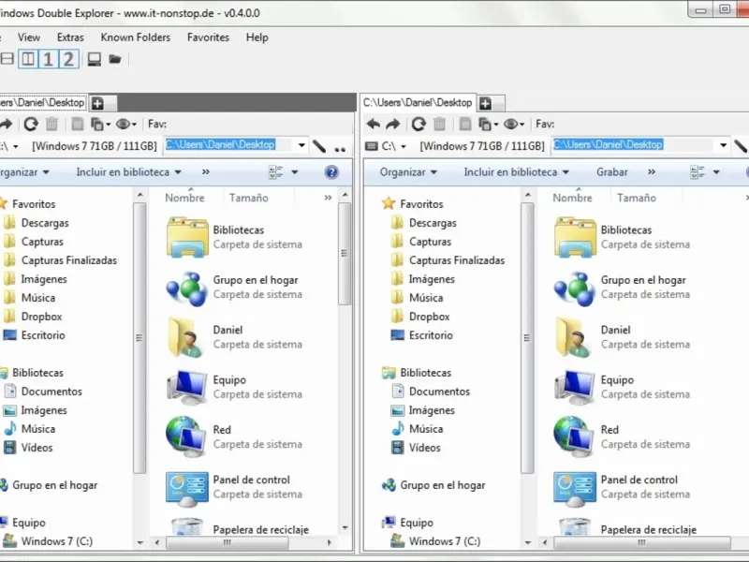The width and height of the screenshot is (749, 562).
Task: Select Dropbox in the right pane favorites
Action: tap(429, 317)
